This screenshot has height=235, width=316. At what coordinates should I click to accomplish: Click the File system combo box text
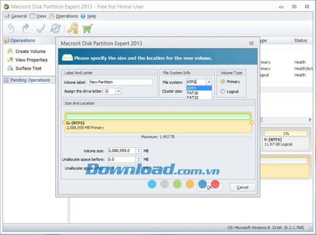(x=196, y=82)
